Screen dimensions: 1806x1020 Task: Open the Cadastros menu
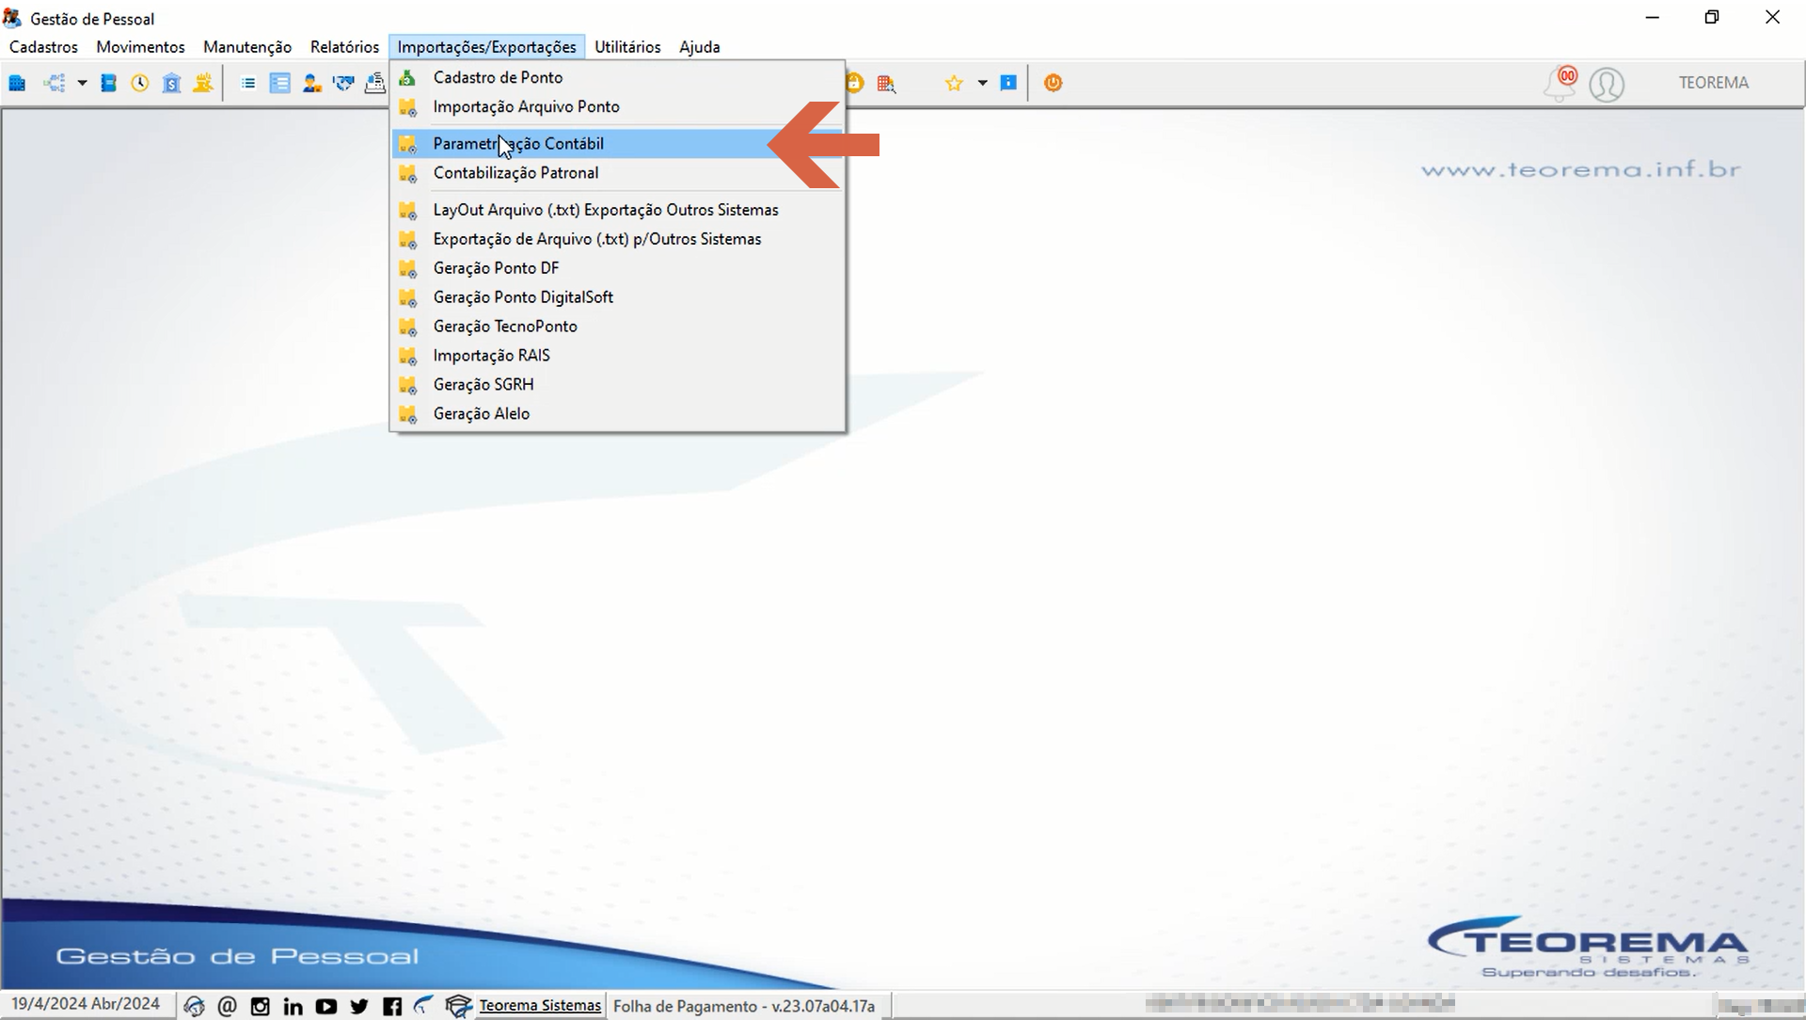(43, 47)
